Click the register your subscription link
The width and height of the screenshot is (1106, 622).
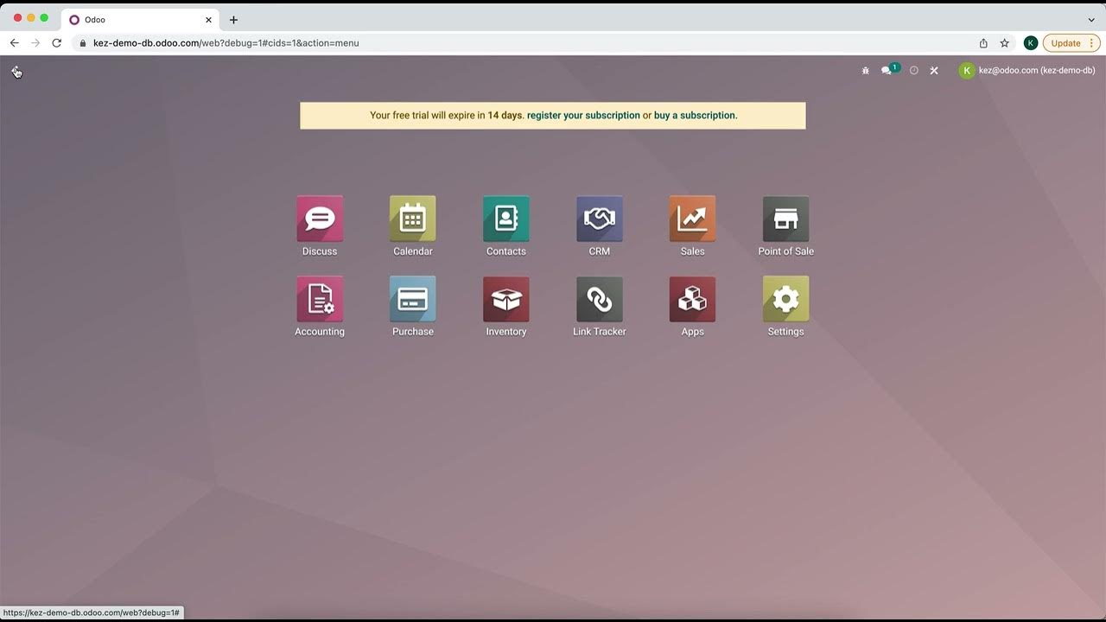click(x=583, y=116)
